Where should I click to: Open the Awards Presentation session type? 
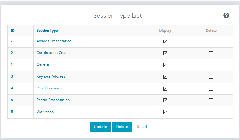pyautogui.click(x=54, y=41)
